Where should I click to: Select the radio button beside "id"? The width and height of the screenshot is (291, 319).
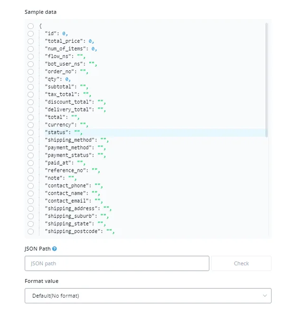pyautogui.click(x=30, y=34)
